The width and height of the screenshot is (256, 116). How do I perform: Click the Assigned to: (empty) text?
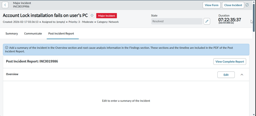pos(53,22)
